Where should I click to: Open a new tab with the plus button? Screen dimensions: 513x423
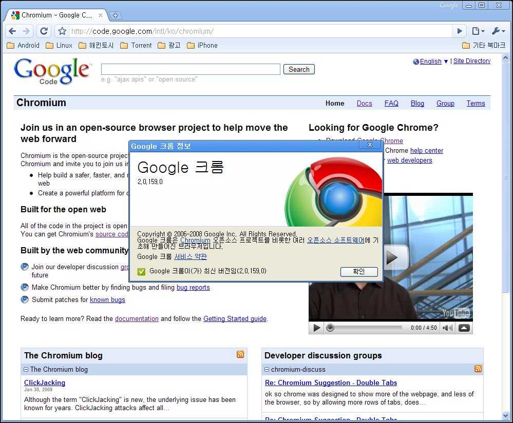coord(116,15)
